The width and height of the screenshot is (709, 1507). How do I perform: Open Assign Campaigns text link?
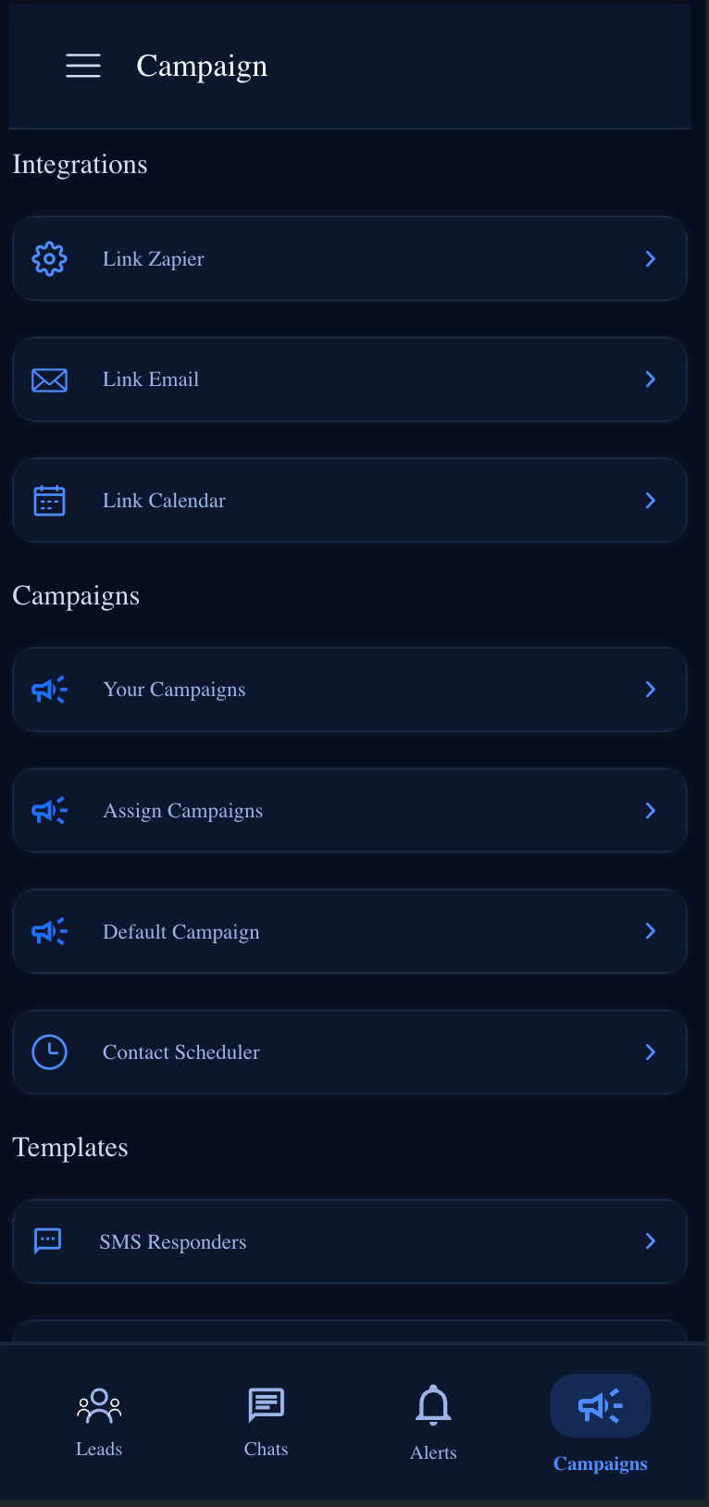183,811
